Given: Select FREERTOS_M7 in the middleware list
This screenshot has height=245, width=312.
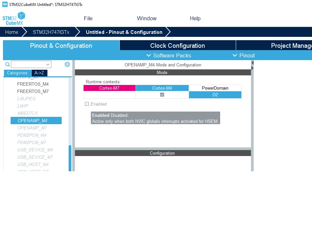Looking at the screenshot, I should (33, 91).
